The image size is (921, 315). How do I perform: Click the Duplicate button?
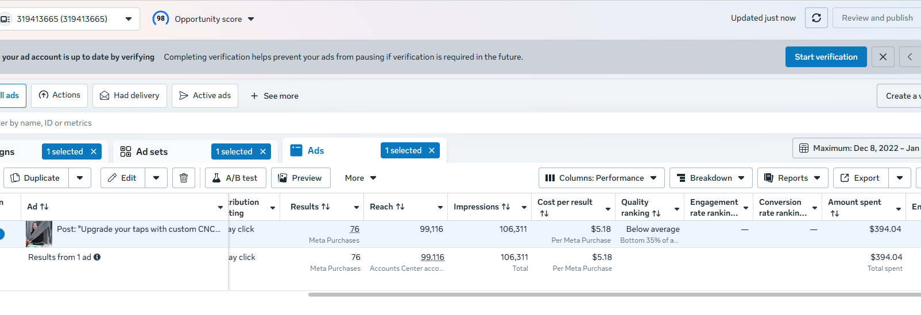(36, 178)
